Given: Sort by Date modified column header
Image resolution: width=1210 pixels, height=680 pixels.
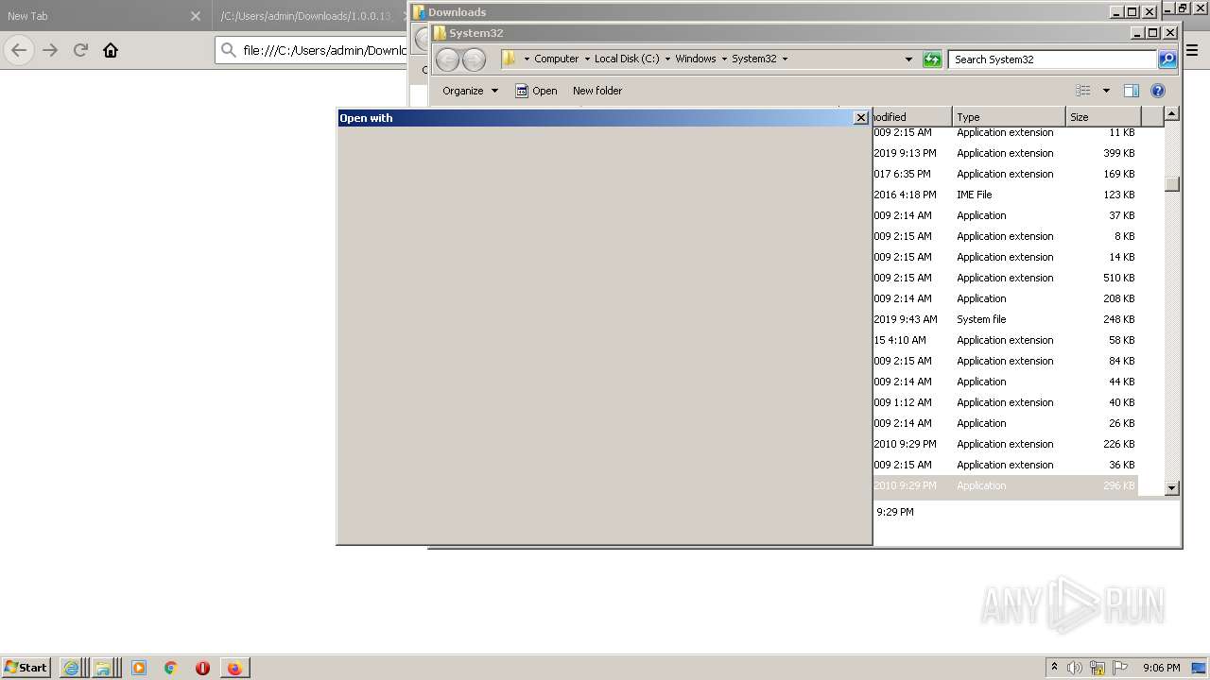Looking at the screenshot, I should click(911, 117).
